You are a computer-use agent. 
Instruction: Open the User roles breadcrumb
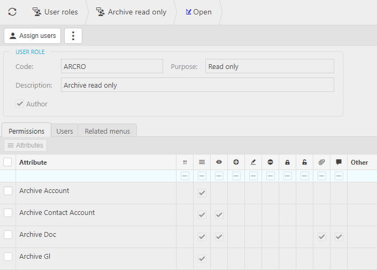(55, 12)
